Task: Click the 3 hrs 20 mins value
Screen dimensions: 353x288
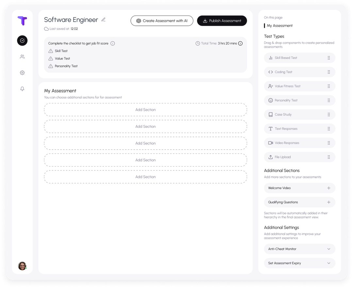Action: (227, 43)
